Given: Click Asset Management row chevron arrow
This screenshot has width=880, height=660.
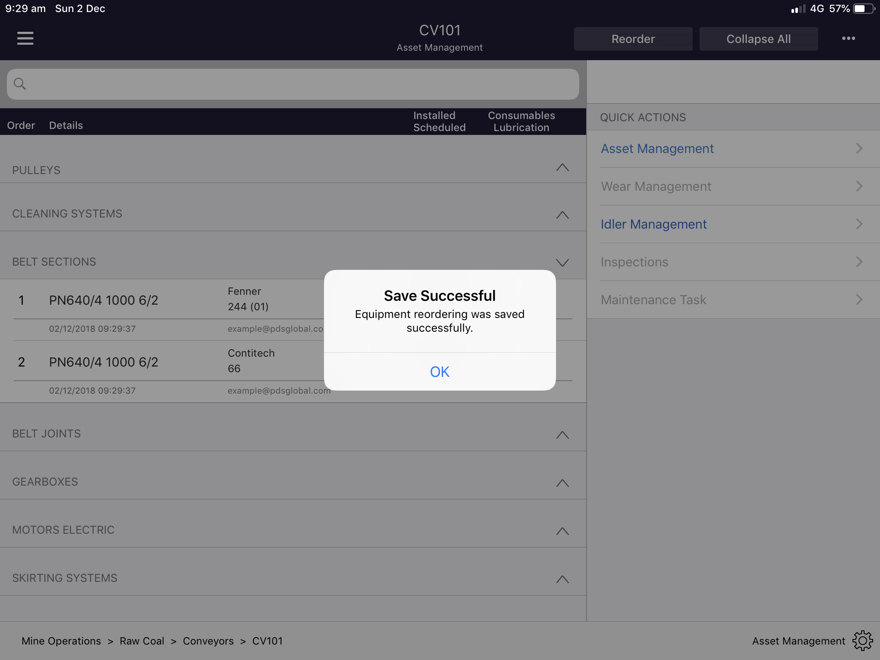Looking at the screenshot, I should click(x=859, y=149).
